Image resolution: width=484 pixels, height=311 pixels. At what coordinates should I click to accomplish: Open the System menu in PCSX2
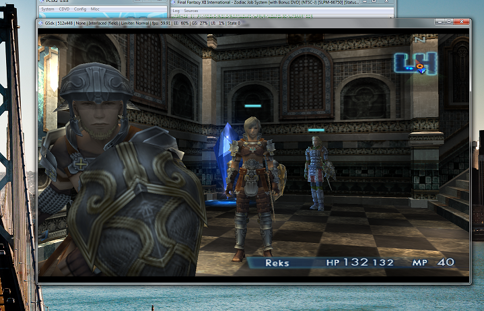click(x=48, y=9)
